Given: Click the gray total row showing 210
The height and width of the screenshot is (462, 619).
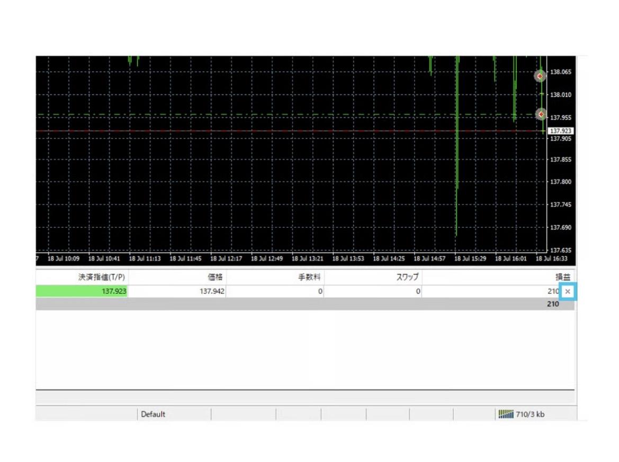Looking at the screenshot, I should (304, 304).
